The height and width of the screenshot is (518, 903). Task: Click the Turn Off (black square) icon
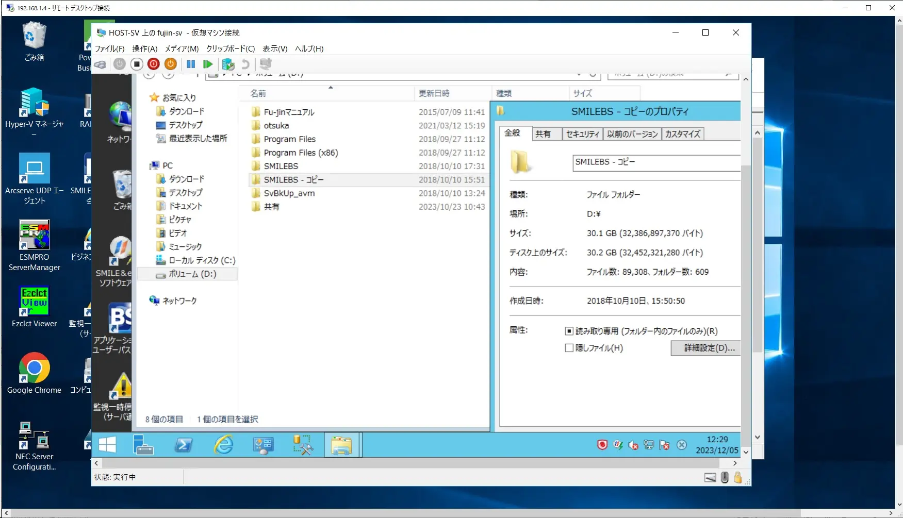click(x=137, y=64)
